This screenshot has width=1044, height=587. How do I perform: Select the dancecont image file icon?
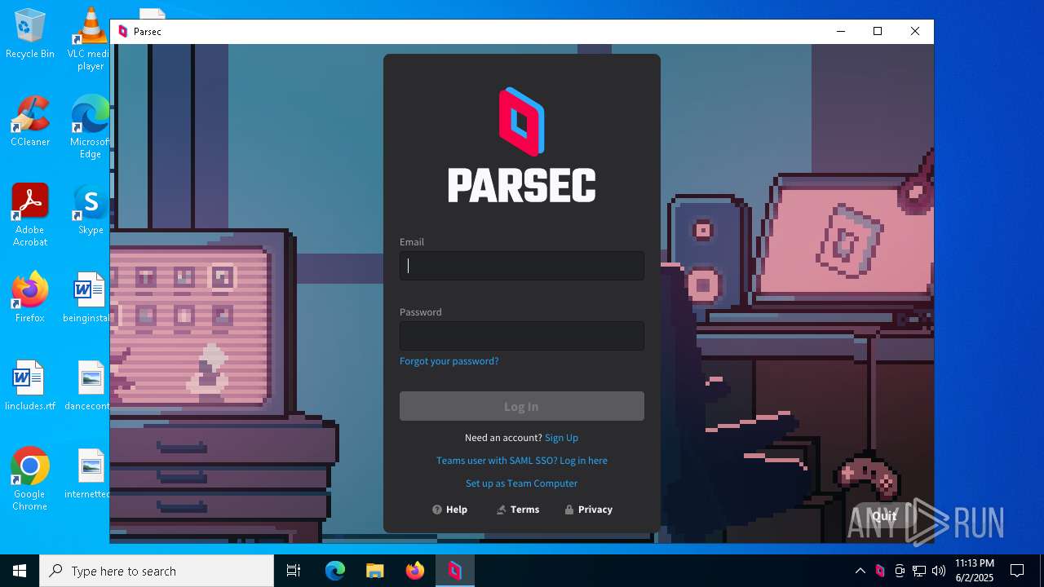coord(88,386)
